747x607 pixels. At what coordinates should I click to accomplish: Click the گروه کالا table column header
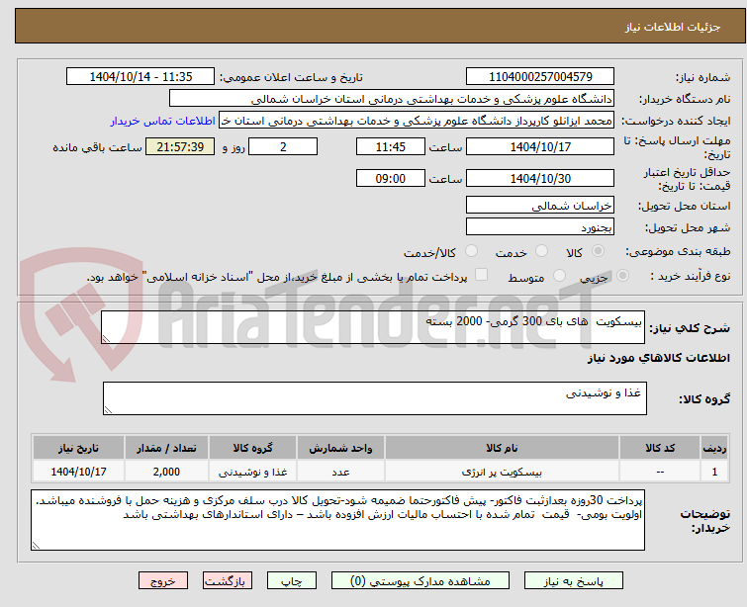[252, 448]
